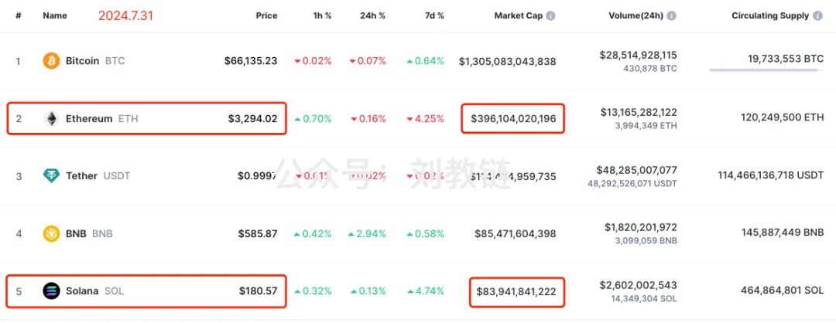Click Bitcoin 24h change 0.07%
This screenshot has width=836, height=323.
pos(368,61)
